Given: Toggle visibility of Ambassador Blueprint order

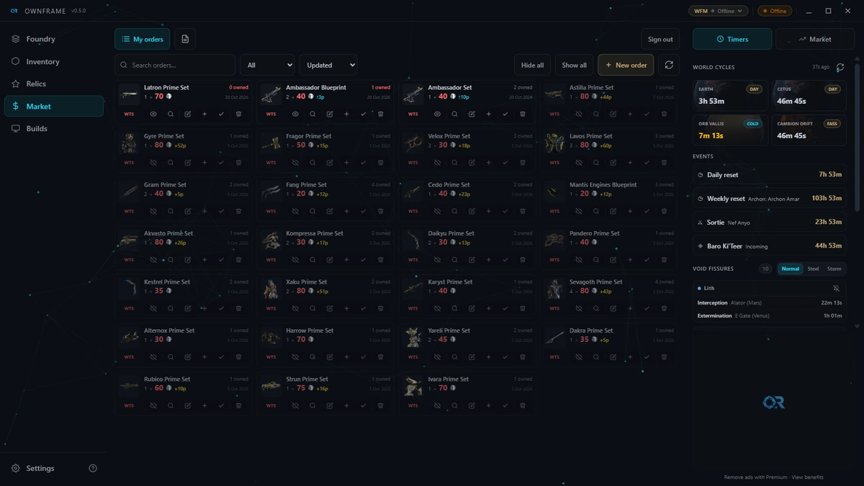Looking at the screenshot, I should pos(295,114).
